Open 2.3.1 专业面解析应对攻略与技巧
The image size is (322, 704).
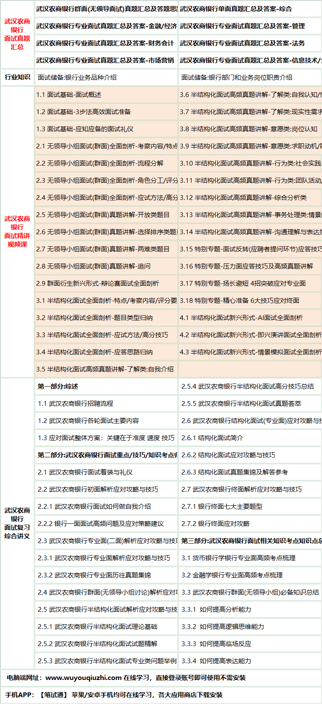(104, 558)
